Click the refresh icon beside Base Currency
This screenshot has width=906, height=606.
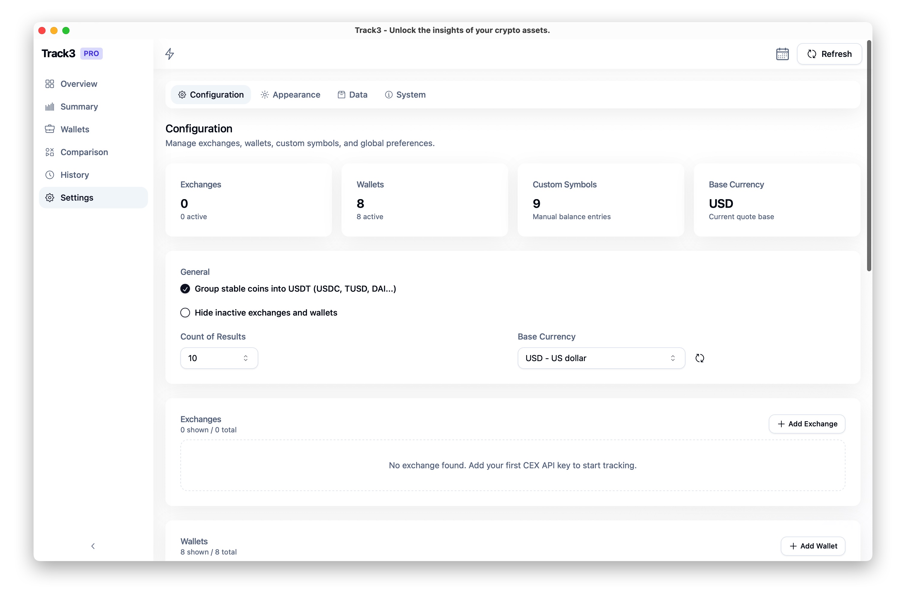coord(700,358)
